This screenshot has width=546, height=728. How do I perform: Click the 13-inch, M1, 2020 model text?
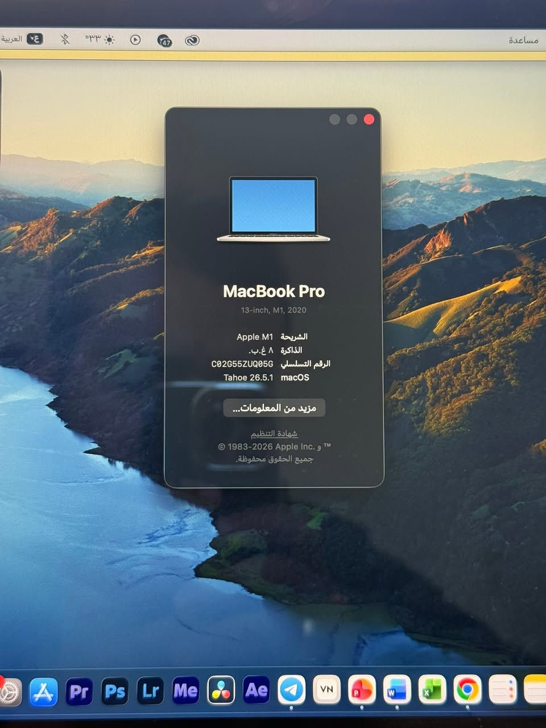pyautogui.click(x=274, y=310)
